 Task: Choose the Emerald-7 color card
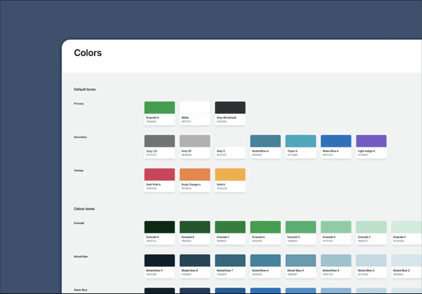click(230, 233)
